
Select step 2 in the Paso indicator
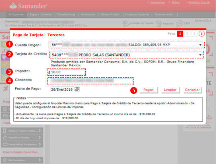click(187, 34)
